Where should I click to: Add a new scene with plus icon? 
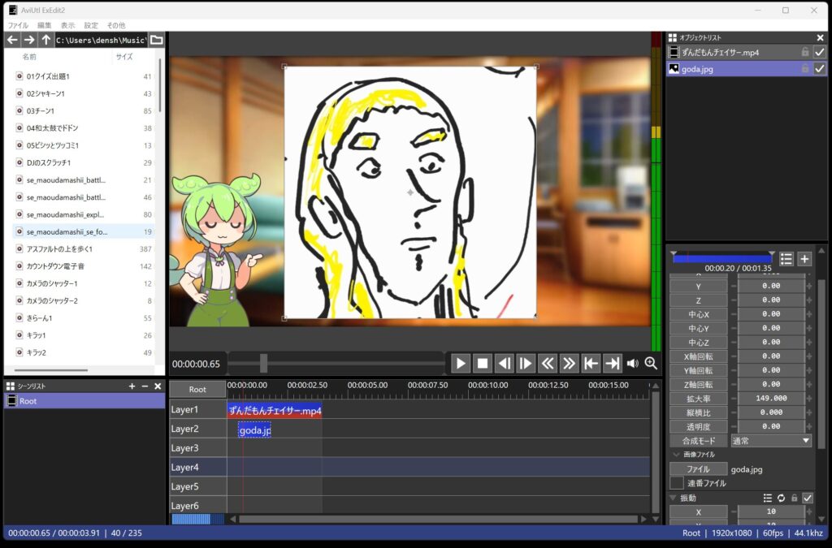point(132,386)
